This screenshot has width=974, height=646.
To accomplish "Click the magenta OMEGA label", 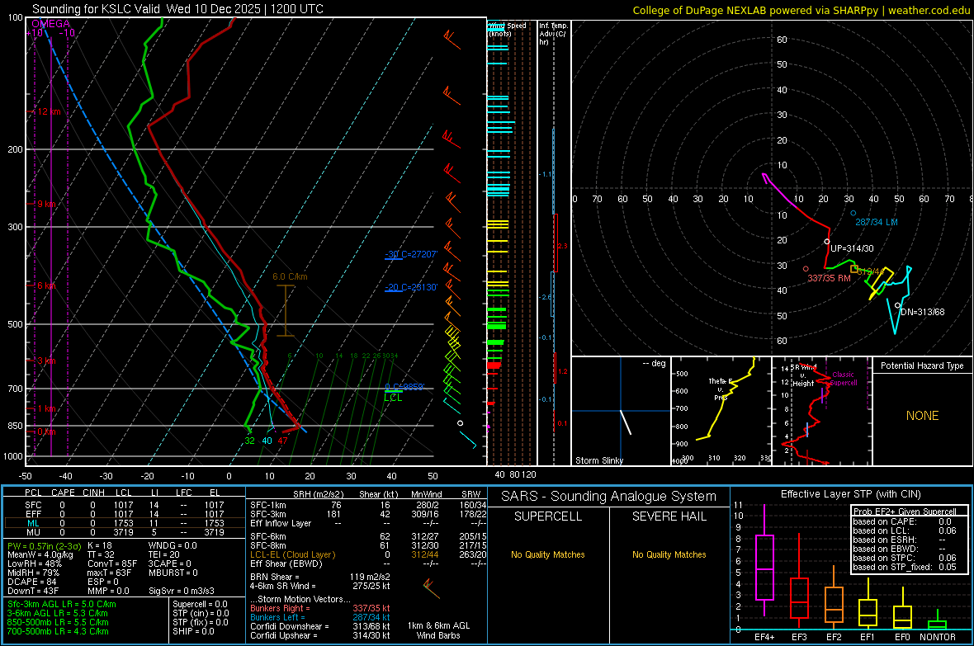I will coord(50,24).
